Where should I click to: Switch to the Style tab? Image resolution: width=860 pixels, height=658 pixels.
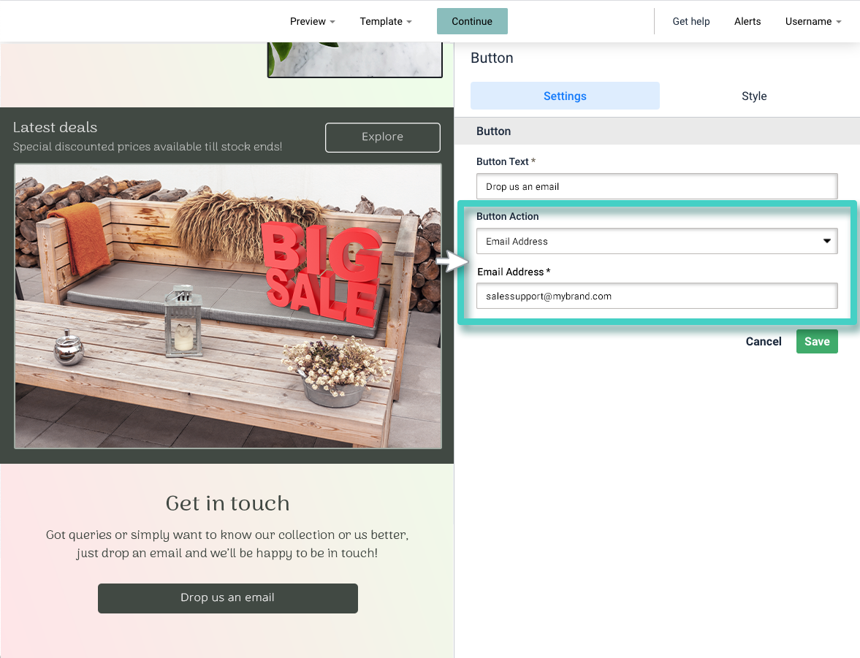pyautogui.click(x=753, y=96)
